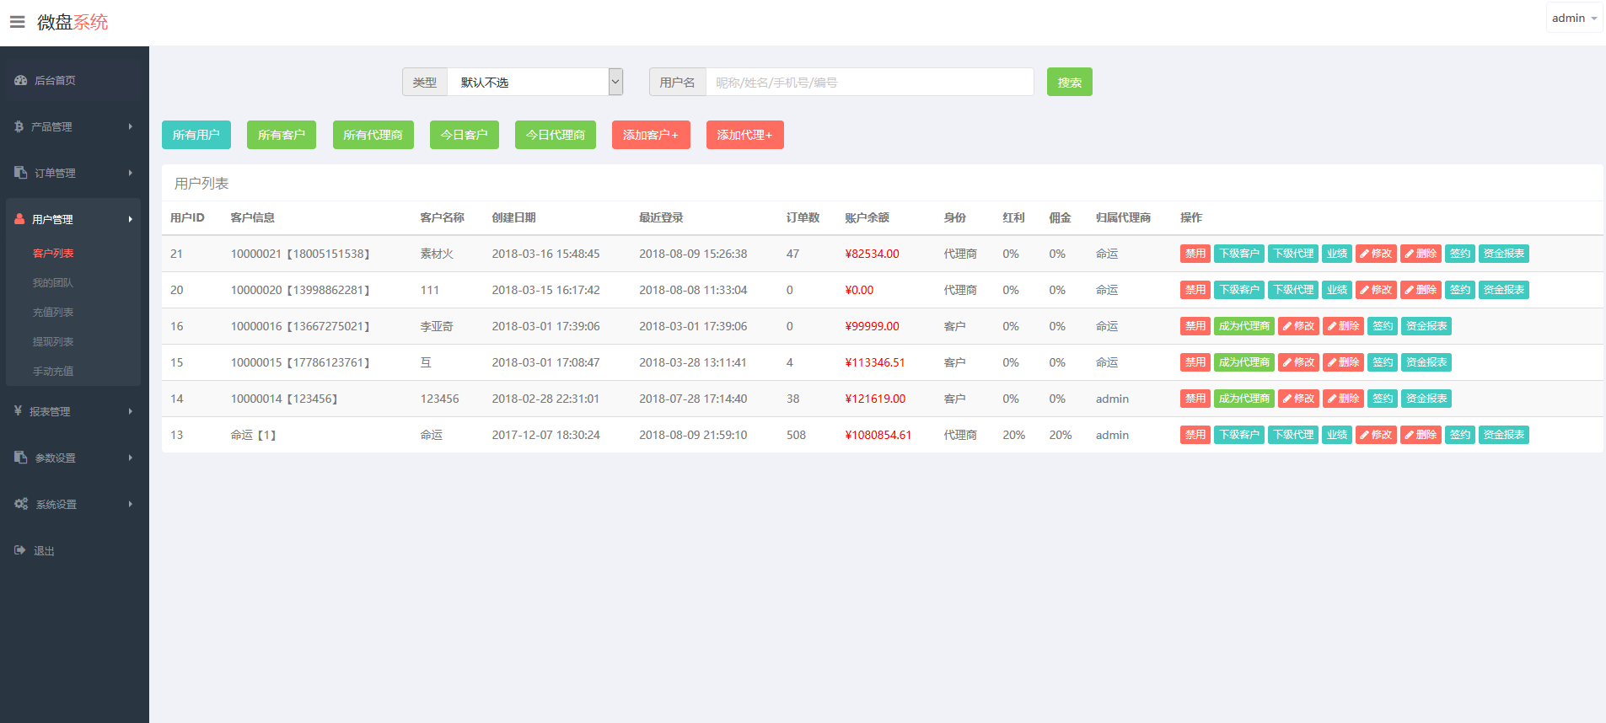Viewport: 1606px width, 723px height.
Task: Expand the 用户管理 menu arrow
Action: coord(131,219)
